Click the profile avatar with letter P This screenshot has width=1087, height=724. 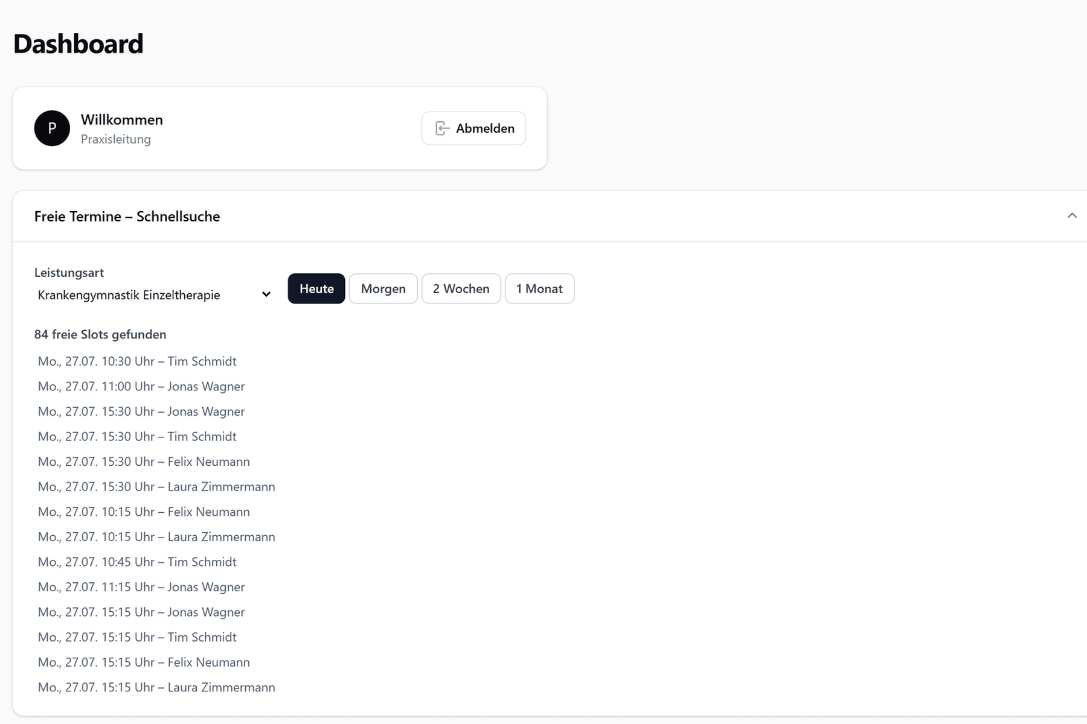[x=52, y=128]
